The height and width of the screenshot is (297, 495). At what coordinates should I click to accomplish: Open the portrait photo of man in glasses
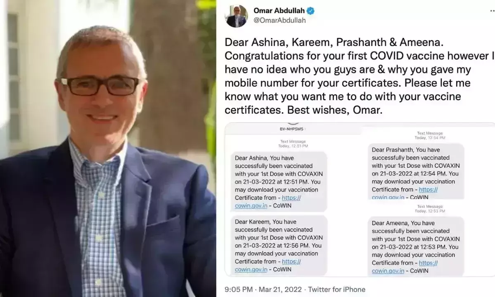[x=108, y=148]
